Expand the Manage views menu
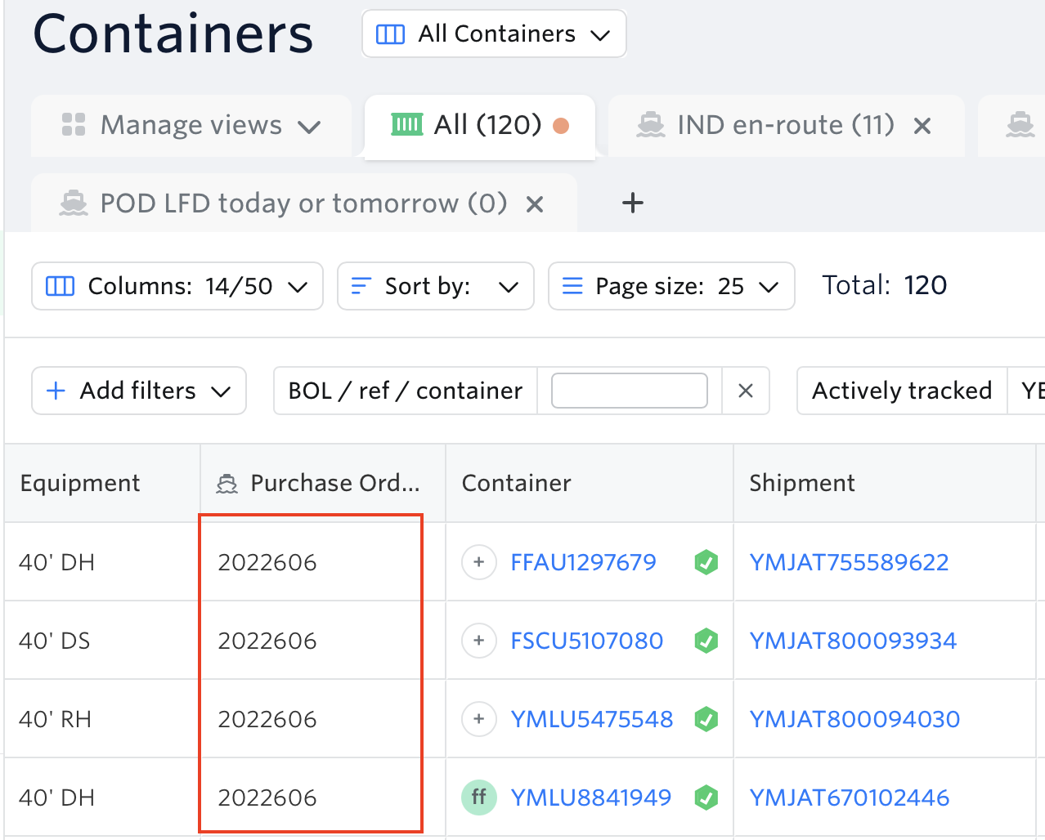 click(191, 126)
